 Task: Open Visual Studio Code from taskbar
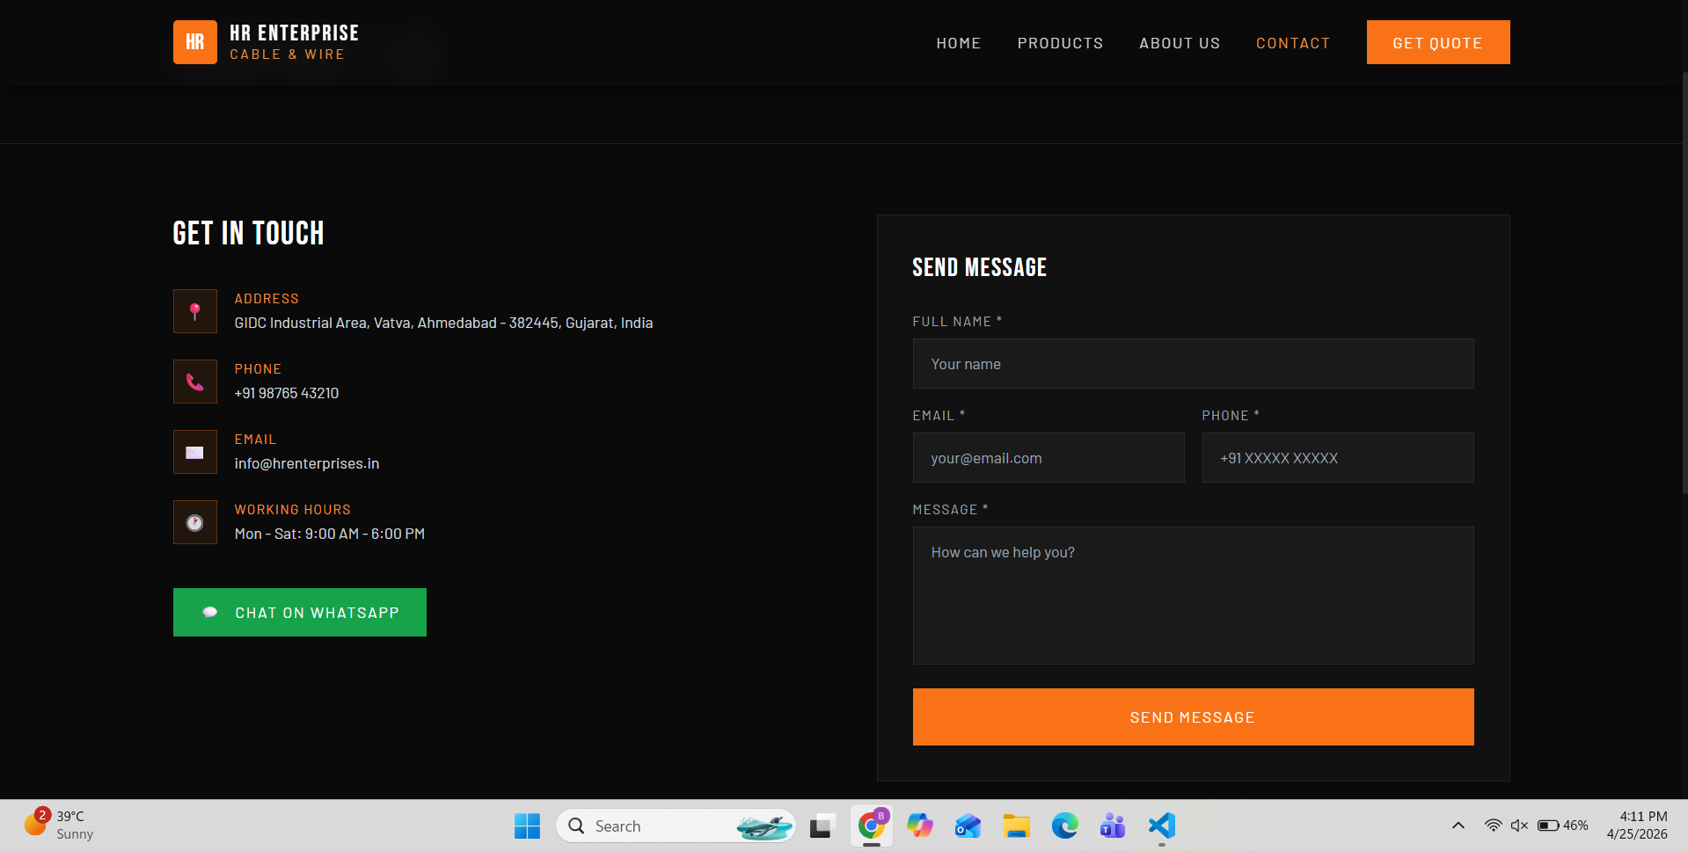point(1161,826)
